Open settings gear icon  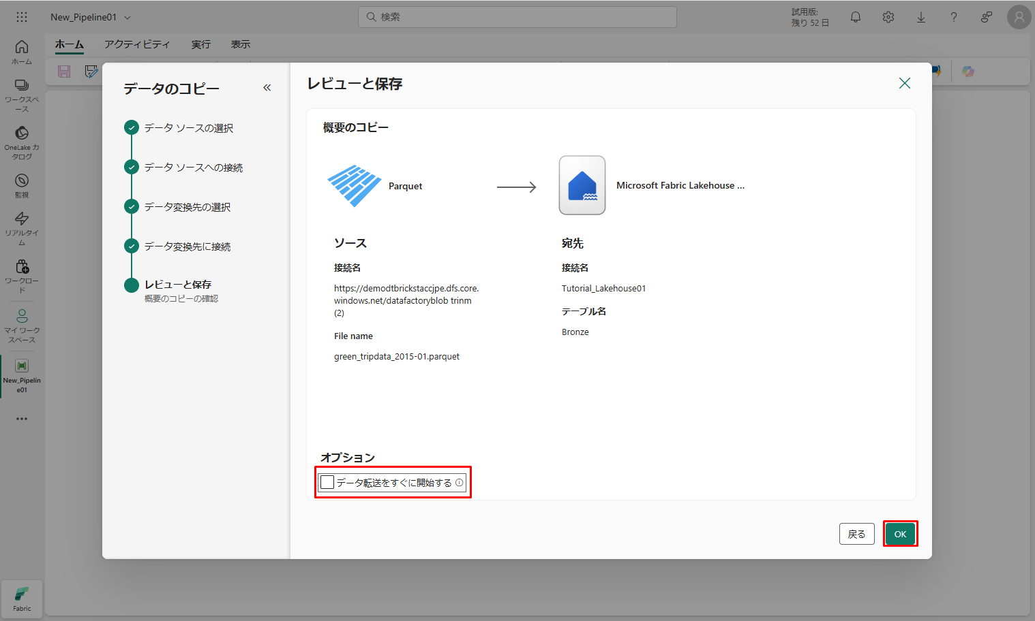tap(888, 17)
